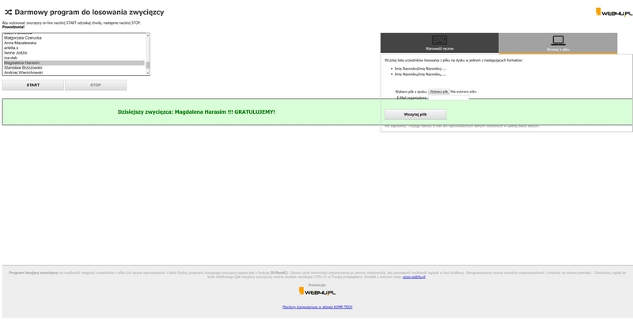Open the 'Wczytaj z pliku' tab
Screen dimensions: 633x320
558,49
